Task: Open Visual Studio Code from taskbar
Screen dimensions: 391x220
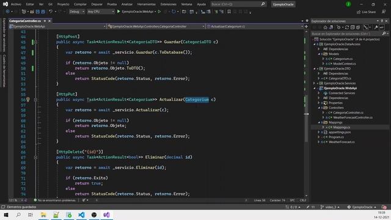Action: [81, 215]
